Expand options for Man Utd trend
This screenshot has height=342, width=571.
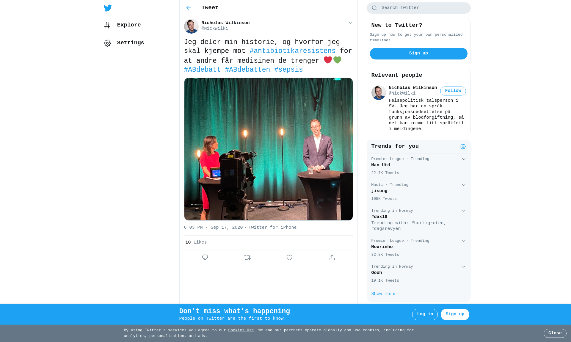coord(464,159)
